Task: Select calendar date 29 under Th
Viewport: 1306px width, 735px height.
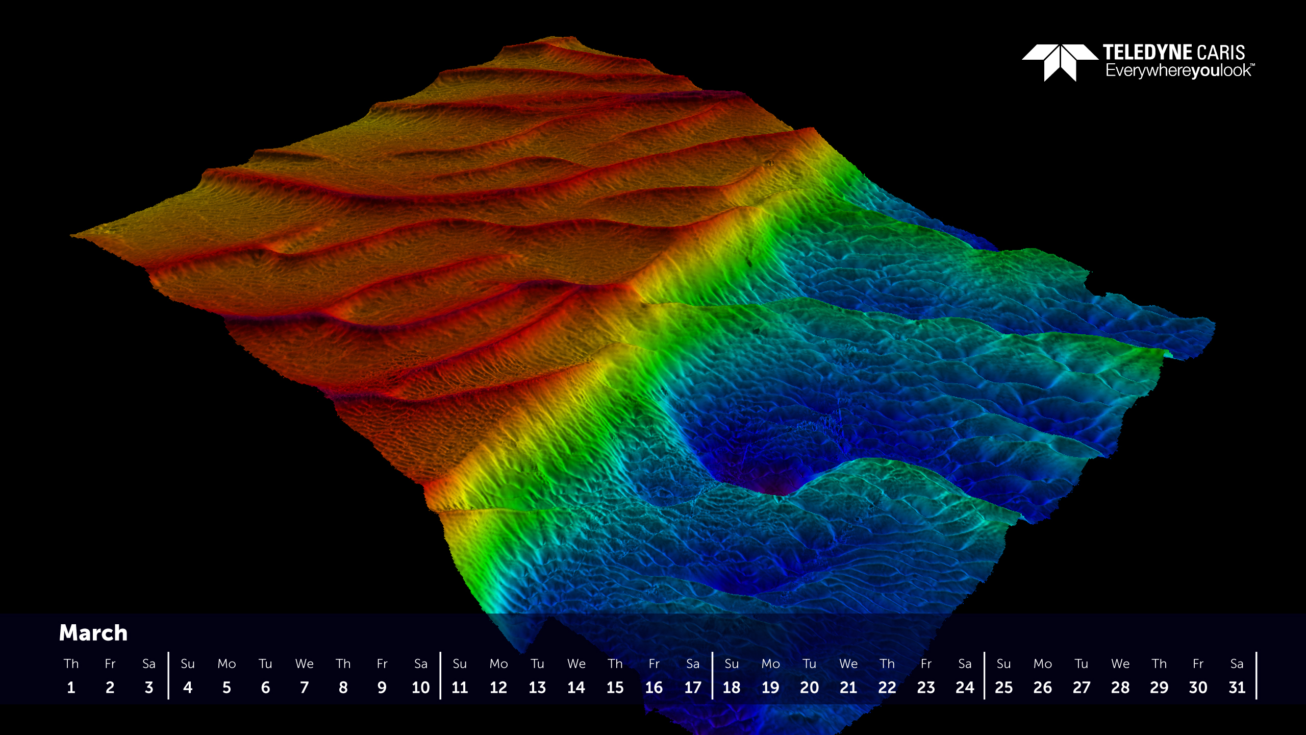Action: click(1159, 688)
